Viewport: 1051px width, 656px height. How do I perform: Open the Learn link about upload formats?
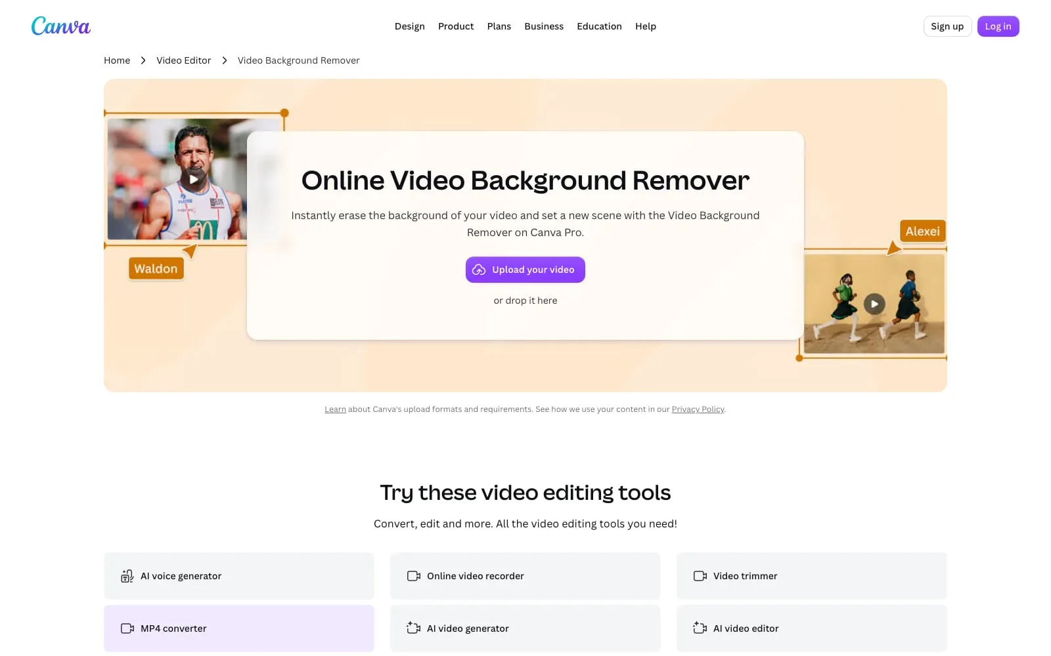point(335,409)
